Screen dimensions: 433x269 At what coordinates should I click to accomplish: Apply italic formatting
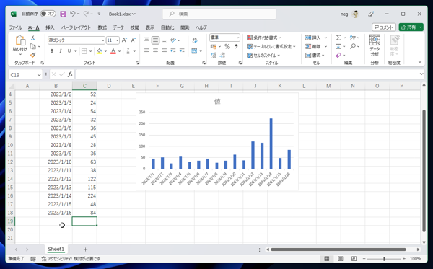(61, 51)
